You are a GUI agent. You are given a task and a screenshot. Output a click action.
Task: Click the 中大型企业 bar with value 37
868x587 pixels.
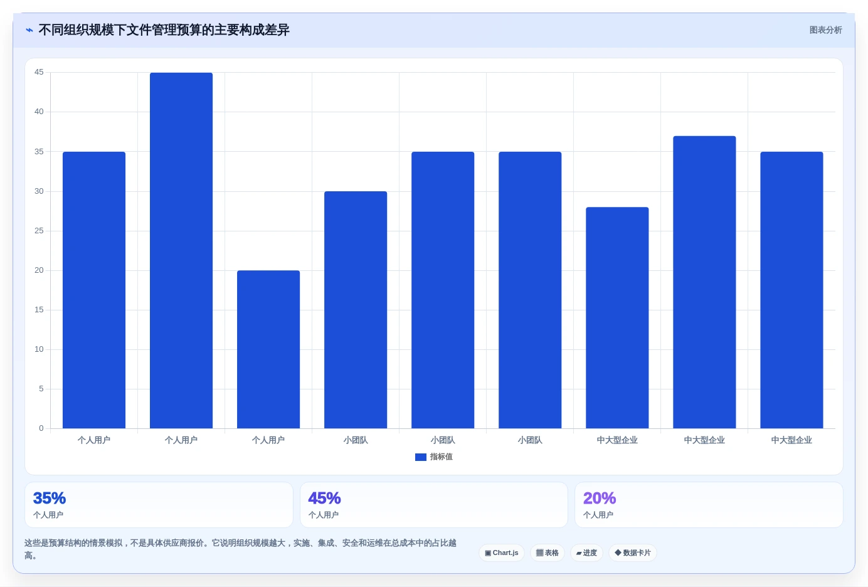coord(704,282)
